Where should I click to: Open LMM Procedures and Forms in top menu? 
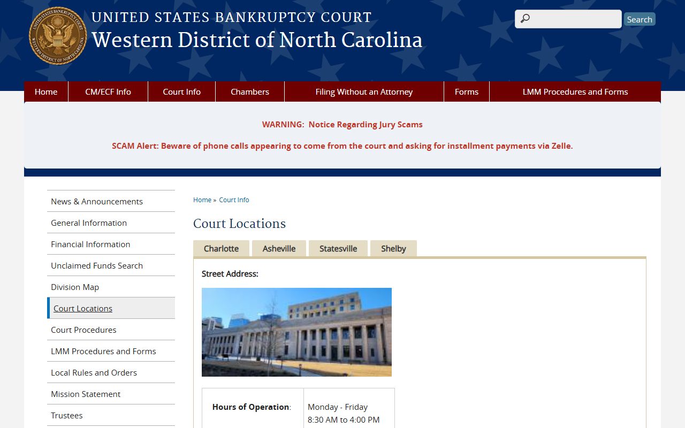[575, 91]
